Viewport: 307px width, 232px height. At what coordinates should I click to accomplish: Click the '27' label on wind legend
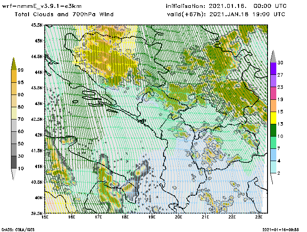(x=280, y=75)
